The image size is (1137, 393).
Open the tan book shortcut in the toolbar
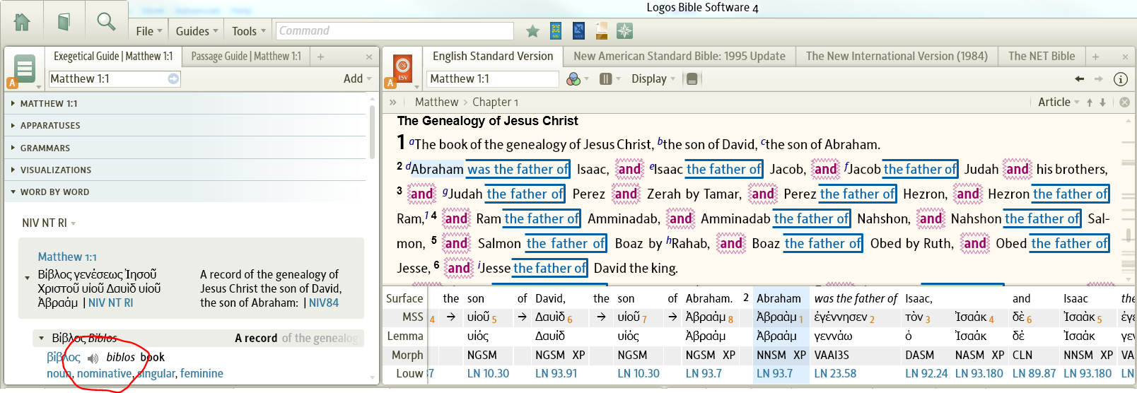602,31
